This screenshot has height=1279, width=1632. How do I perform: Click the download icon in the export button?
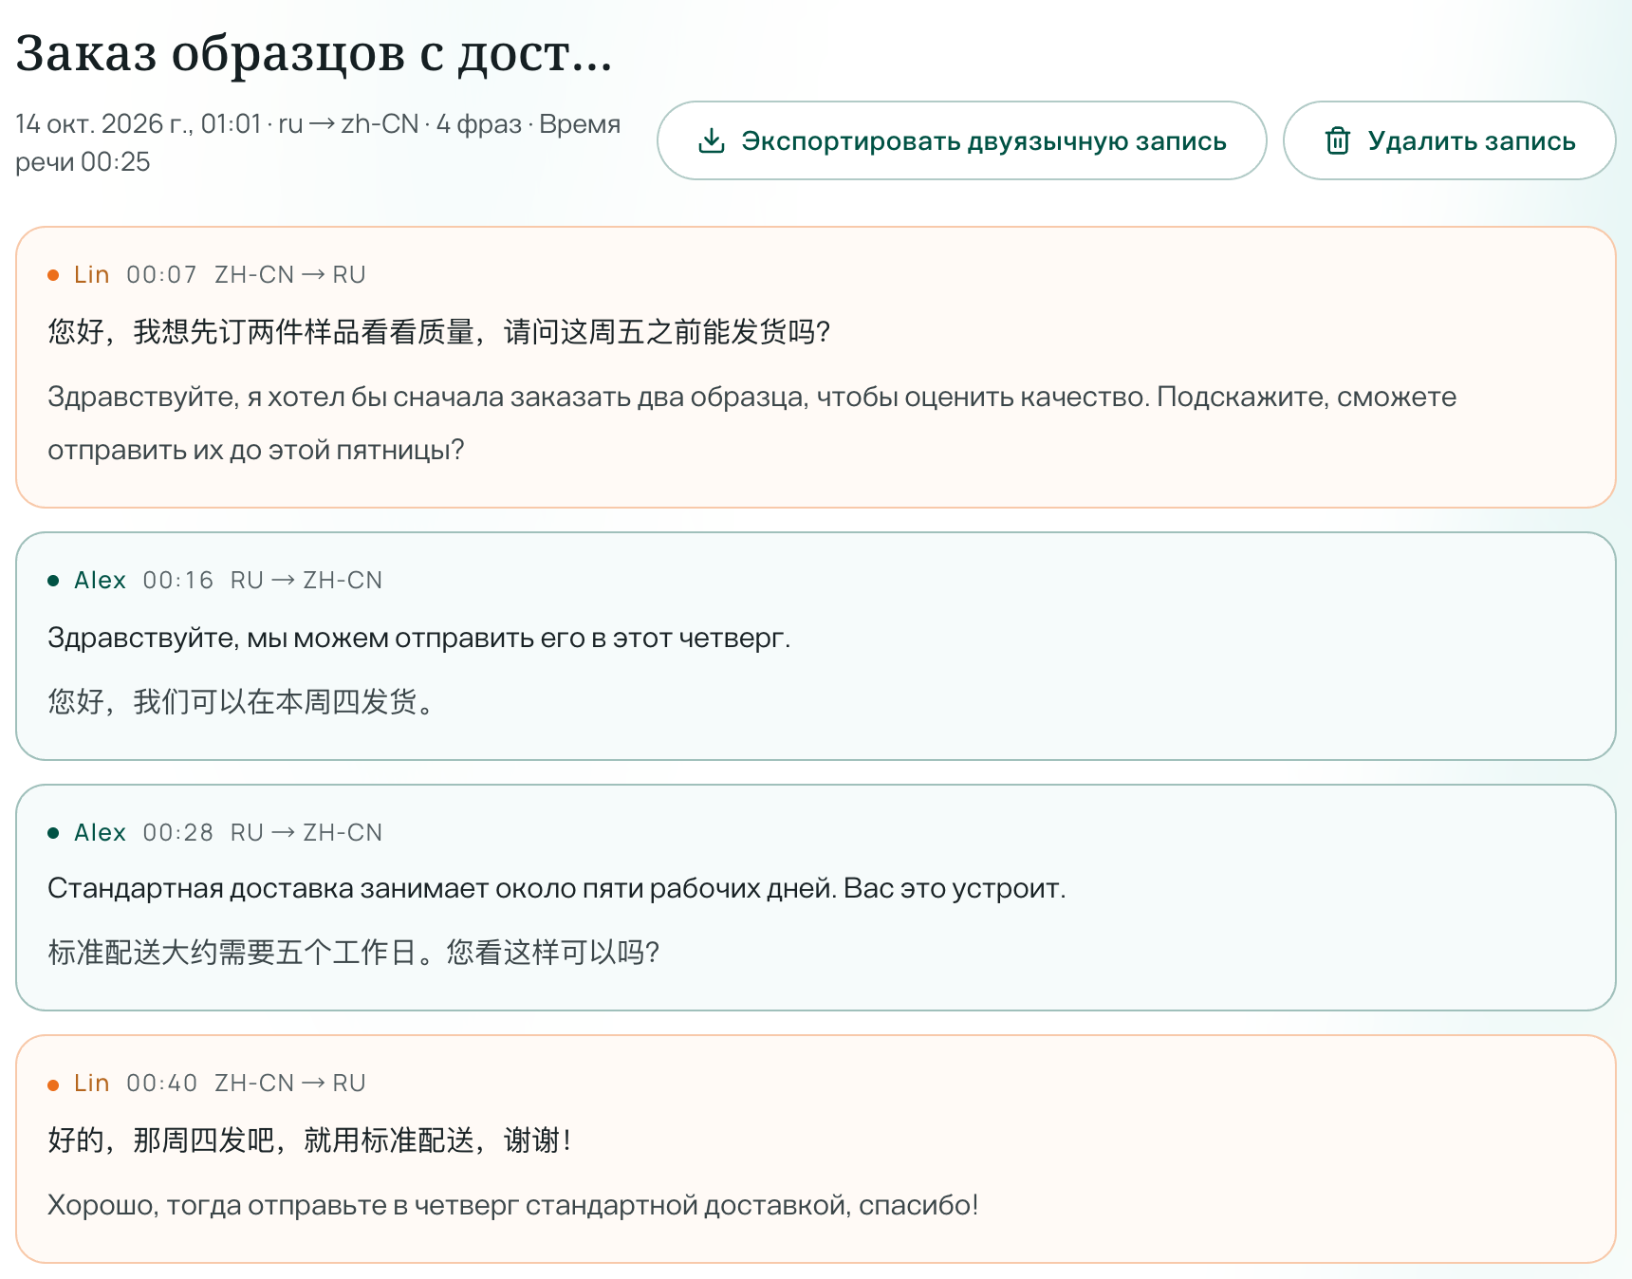coord(712,140)
